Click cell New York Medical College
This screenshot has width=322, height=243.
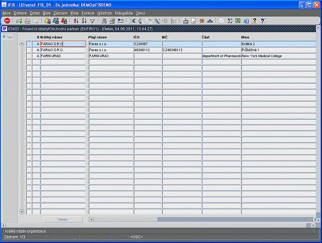(x=278, y=56)
